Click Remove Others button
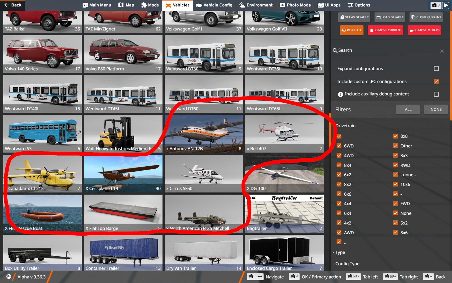This screenshot has height=283, width=452. (424, 30)
